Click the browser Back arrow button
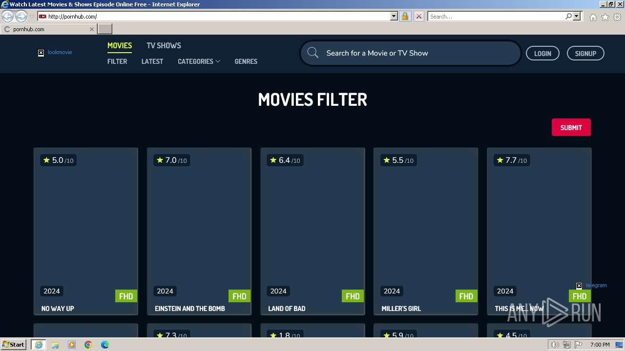 point(7,17)
